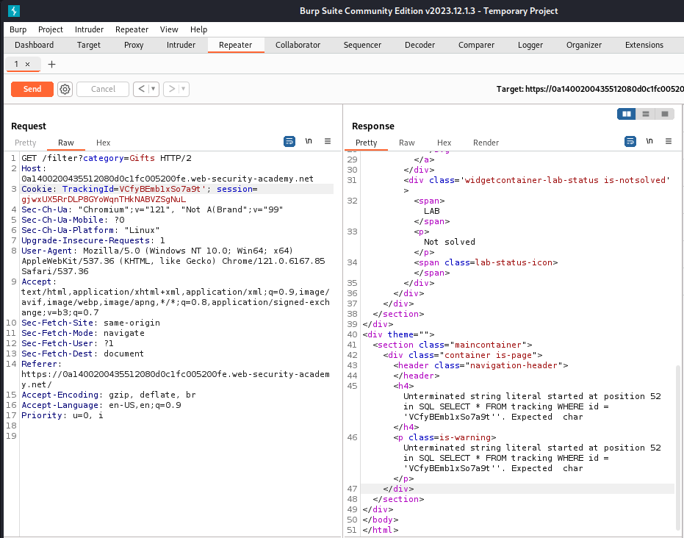Open Repeater settings gear icon
Image resolution: width=684 pixels, height=538 pixels.
pos(65,89)
